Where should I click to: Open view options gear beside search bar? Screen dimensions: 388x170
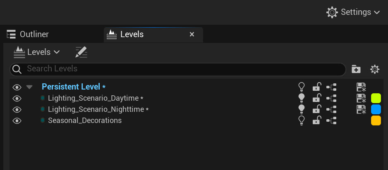375,69
